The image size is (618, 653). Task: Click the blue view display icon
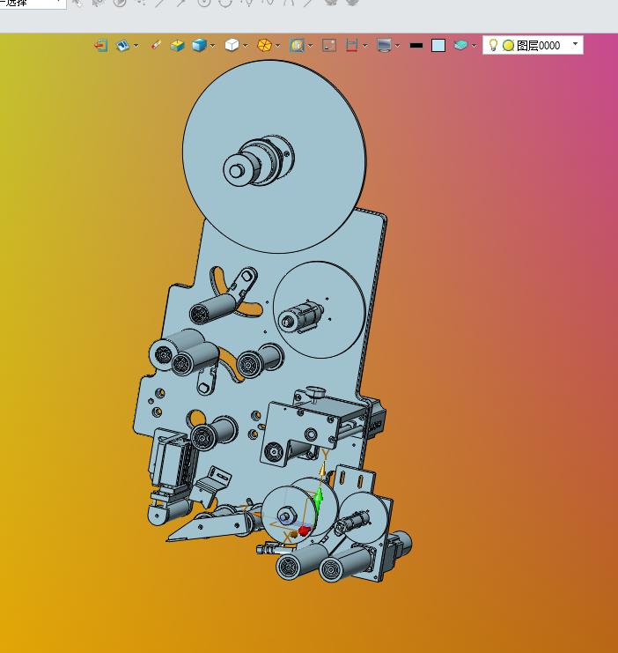coord(122,45)
